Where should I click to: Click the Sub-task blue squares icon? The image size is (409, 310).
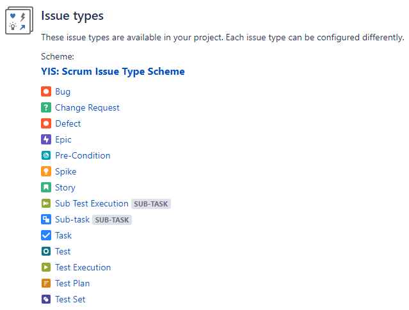pos(46,219)
